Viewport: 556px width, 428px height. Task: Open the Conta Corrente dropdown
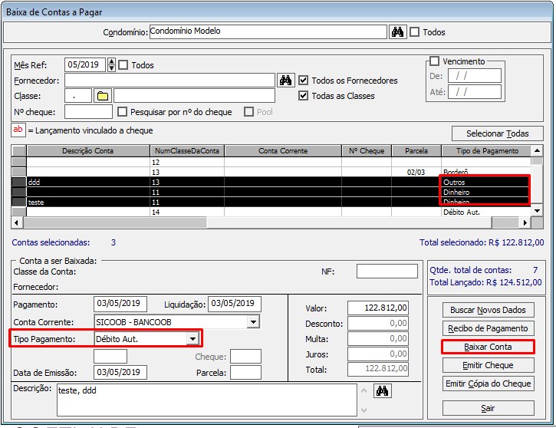pyautogui.click(x=253, y=322)
